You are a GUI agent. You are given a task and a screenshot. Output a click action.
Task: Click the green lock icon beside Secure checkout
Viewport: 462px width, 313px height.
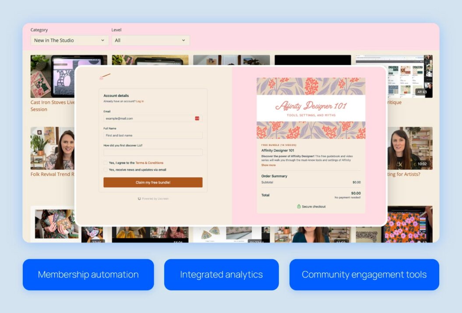(x=300, y=206)
